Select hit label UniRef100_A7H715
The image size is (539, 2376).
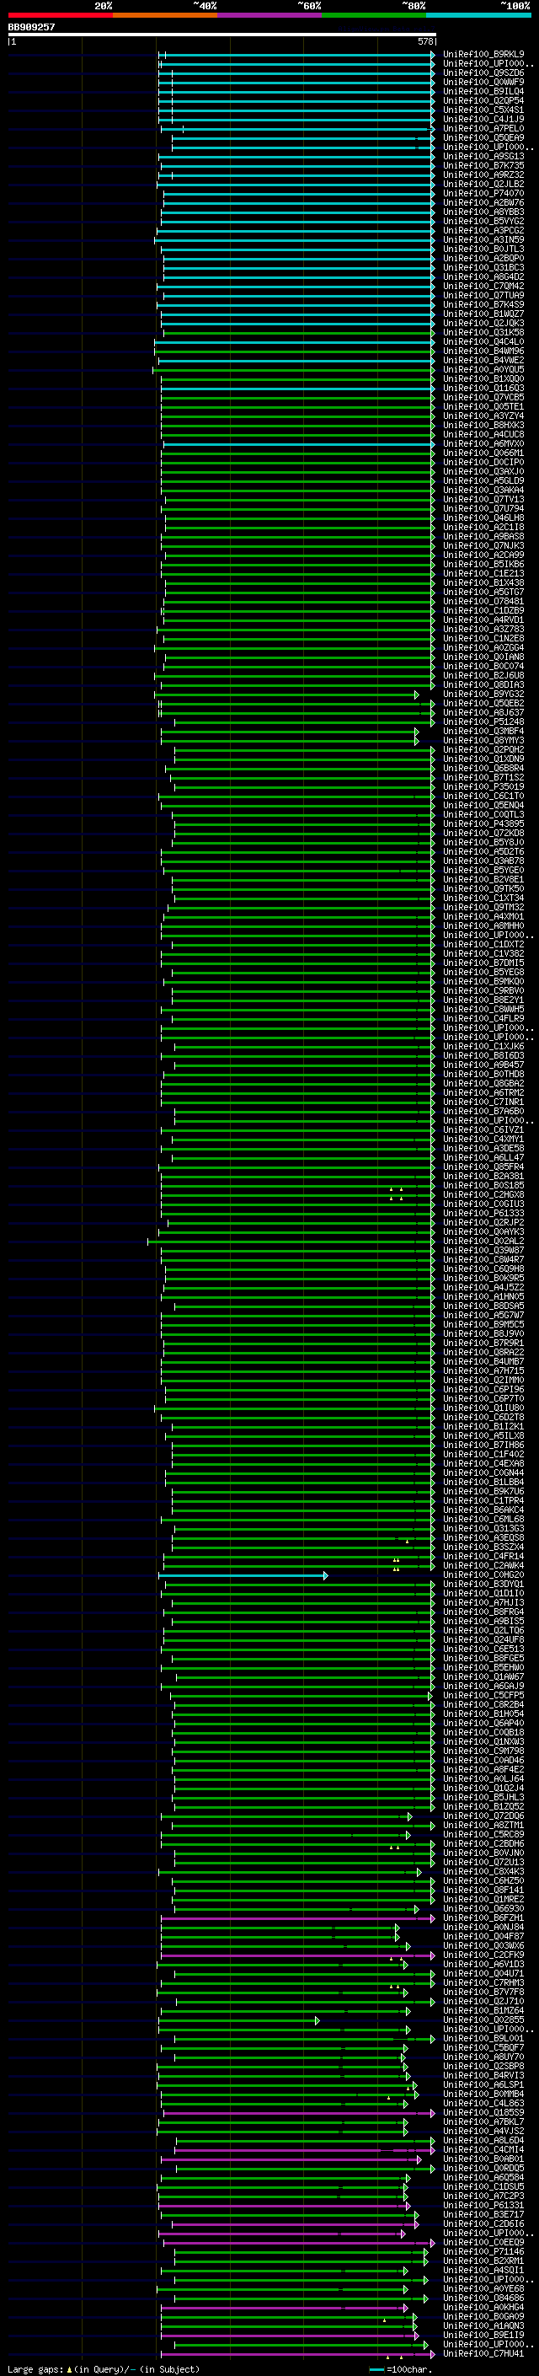click(x=483, y=1370)
